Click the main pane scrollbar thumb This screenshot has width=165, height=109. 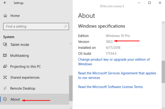click(x=163, y=72)
